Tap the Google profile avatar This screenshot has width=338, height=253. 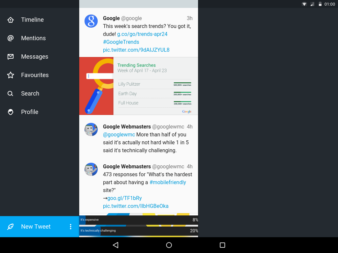coord(91,21)
